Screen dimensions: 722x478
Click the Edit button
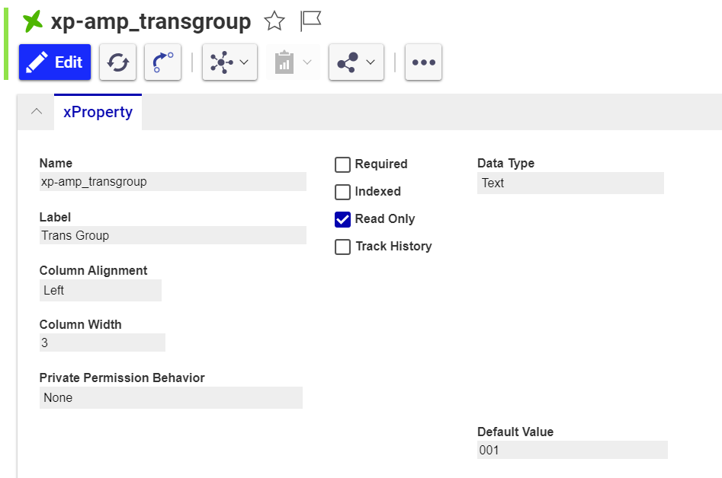point(55,62)
